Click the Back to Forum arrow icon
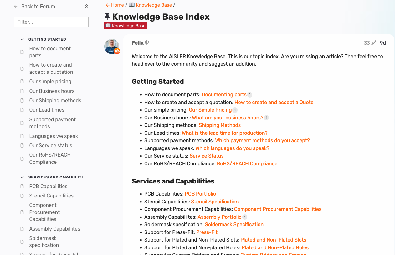 pyautogui.click(x=16, y=6)
